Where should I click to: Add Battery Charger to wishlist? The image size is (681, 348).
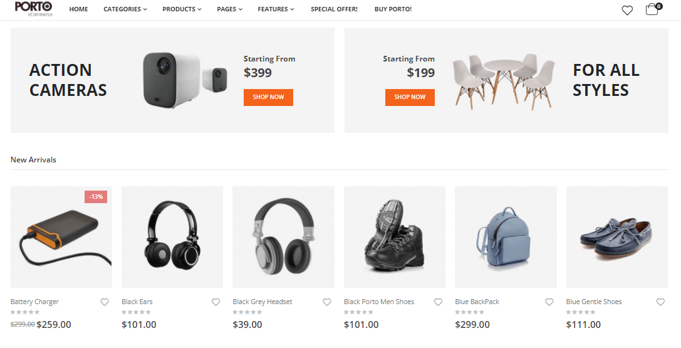(105, 302)
